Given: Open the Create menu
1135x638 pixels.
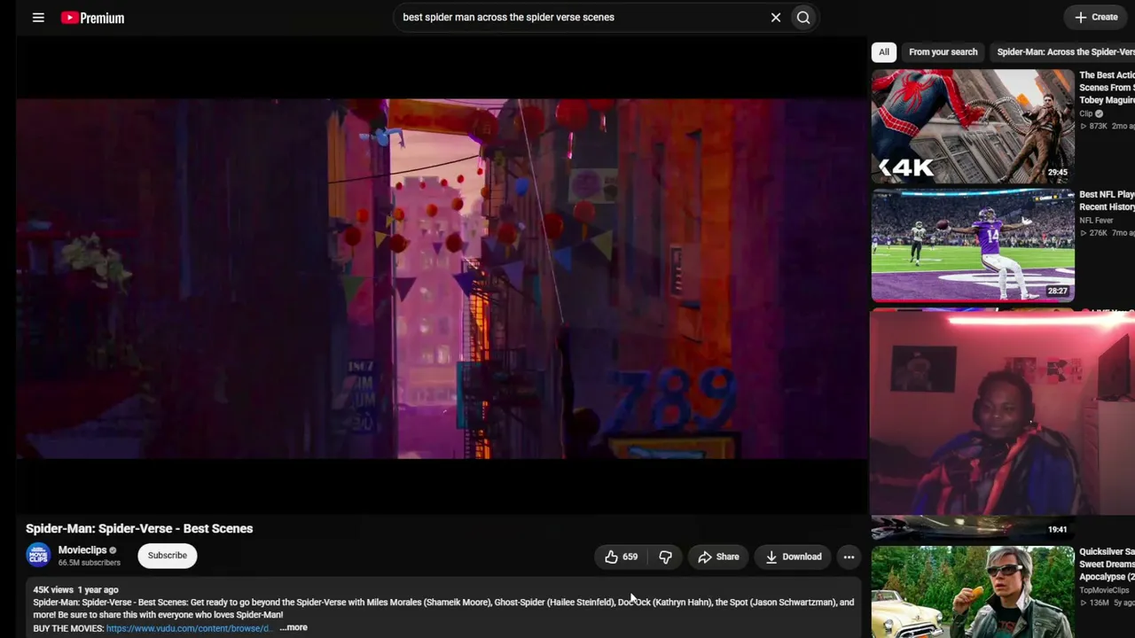Looking at the screenshot, I should [x=1097, y=17].
